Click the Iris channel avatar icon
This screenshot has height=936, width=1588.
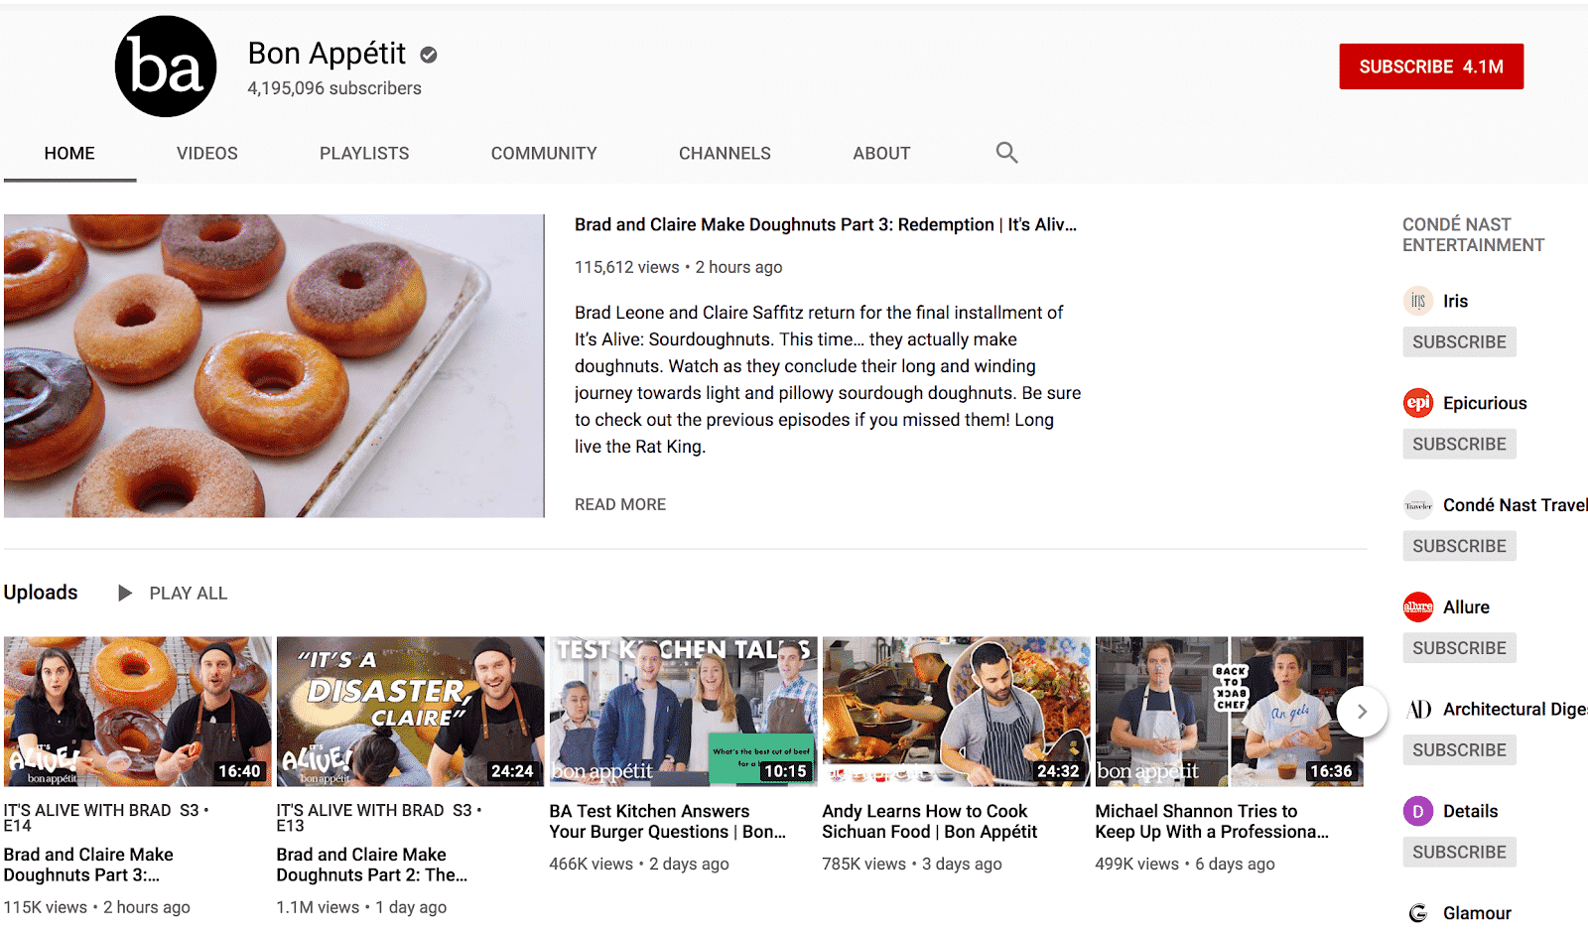click(x=1418, y=301)
